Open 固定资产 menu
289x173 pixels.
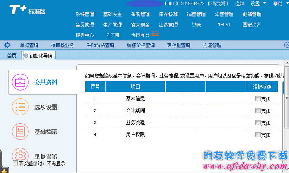pos(252,25)
